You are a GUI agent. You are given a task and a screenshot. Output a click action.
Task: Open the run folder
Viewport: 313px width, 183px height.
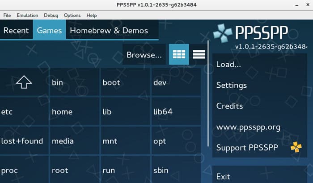(126, 170)
